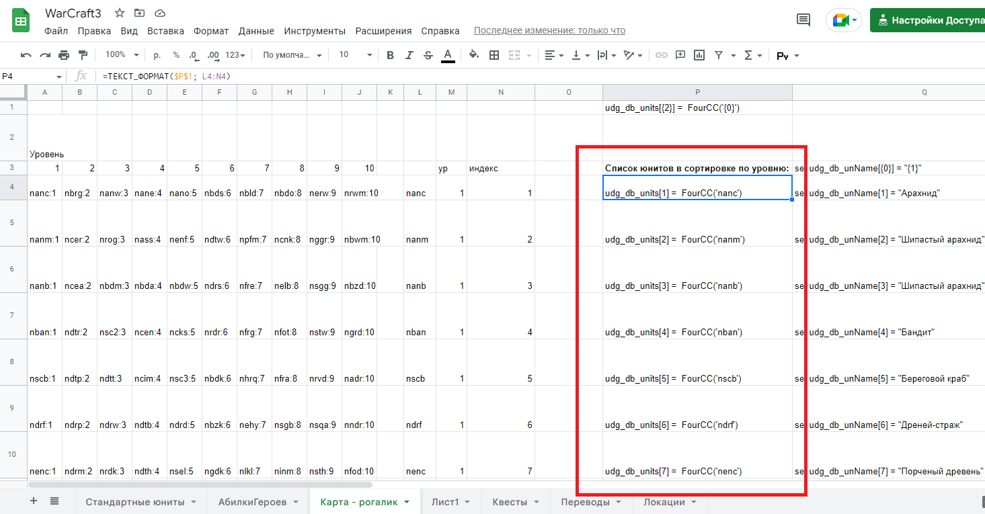The height and width of the screenshot is (514, 985).
Task: Open the text wrapping dropdown
Action: (x=606, y=55)
